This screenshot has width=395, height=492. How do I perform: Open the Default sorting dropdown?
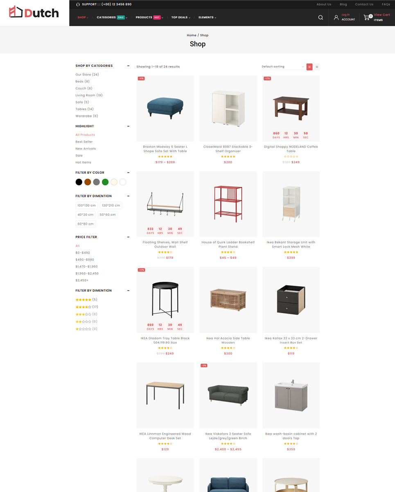(x=283, y=66)
